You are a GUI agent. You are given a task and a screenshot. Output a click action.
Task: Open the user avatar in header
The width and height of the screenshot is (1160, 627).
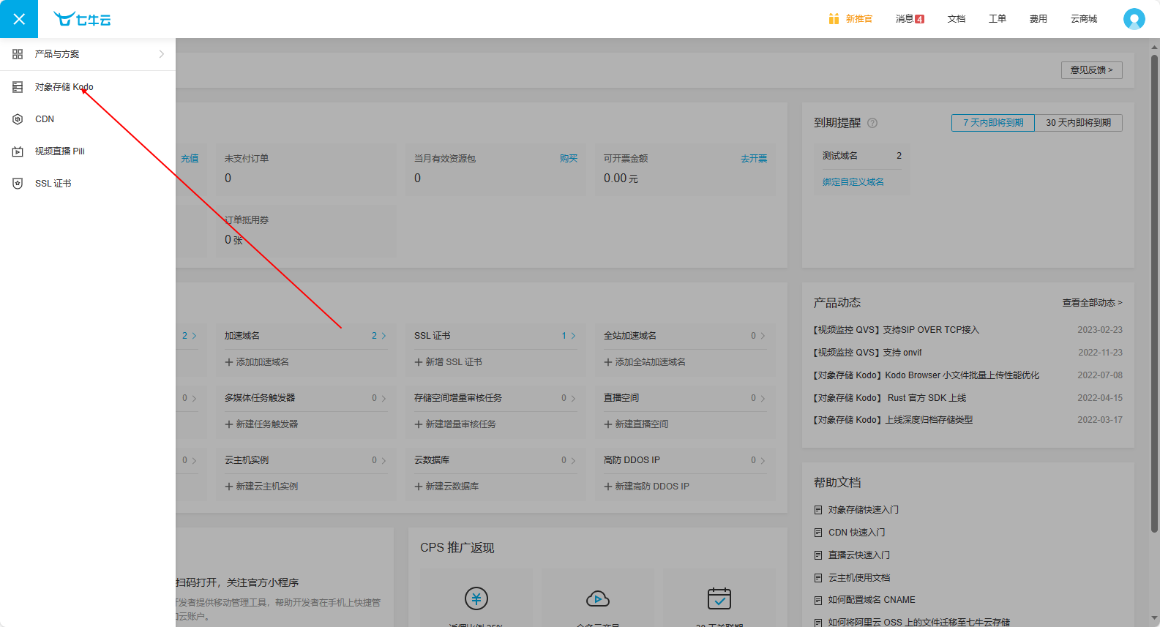pyautogui.click(x=1134, y=19)
